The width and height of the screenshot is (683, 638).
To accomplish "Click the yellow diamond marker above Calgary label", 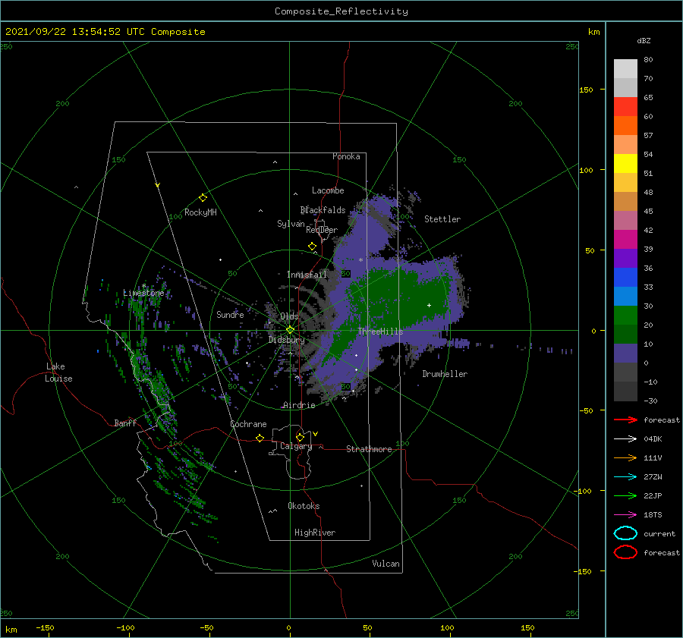I will click(x=300, y=437).
